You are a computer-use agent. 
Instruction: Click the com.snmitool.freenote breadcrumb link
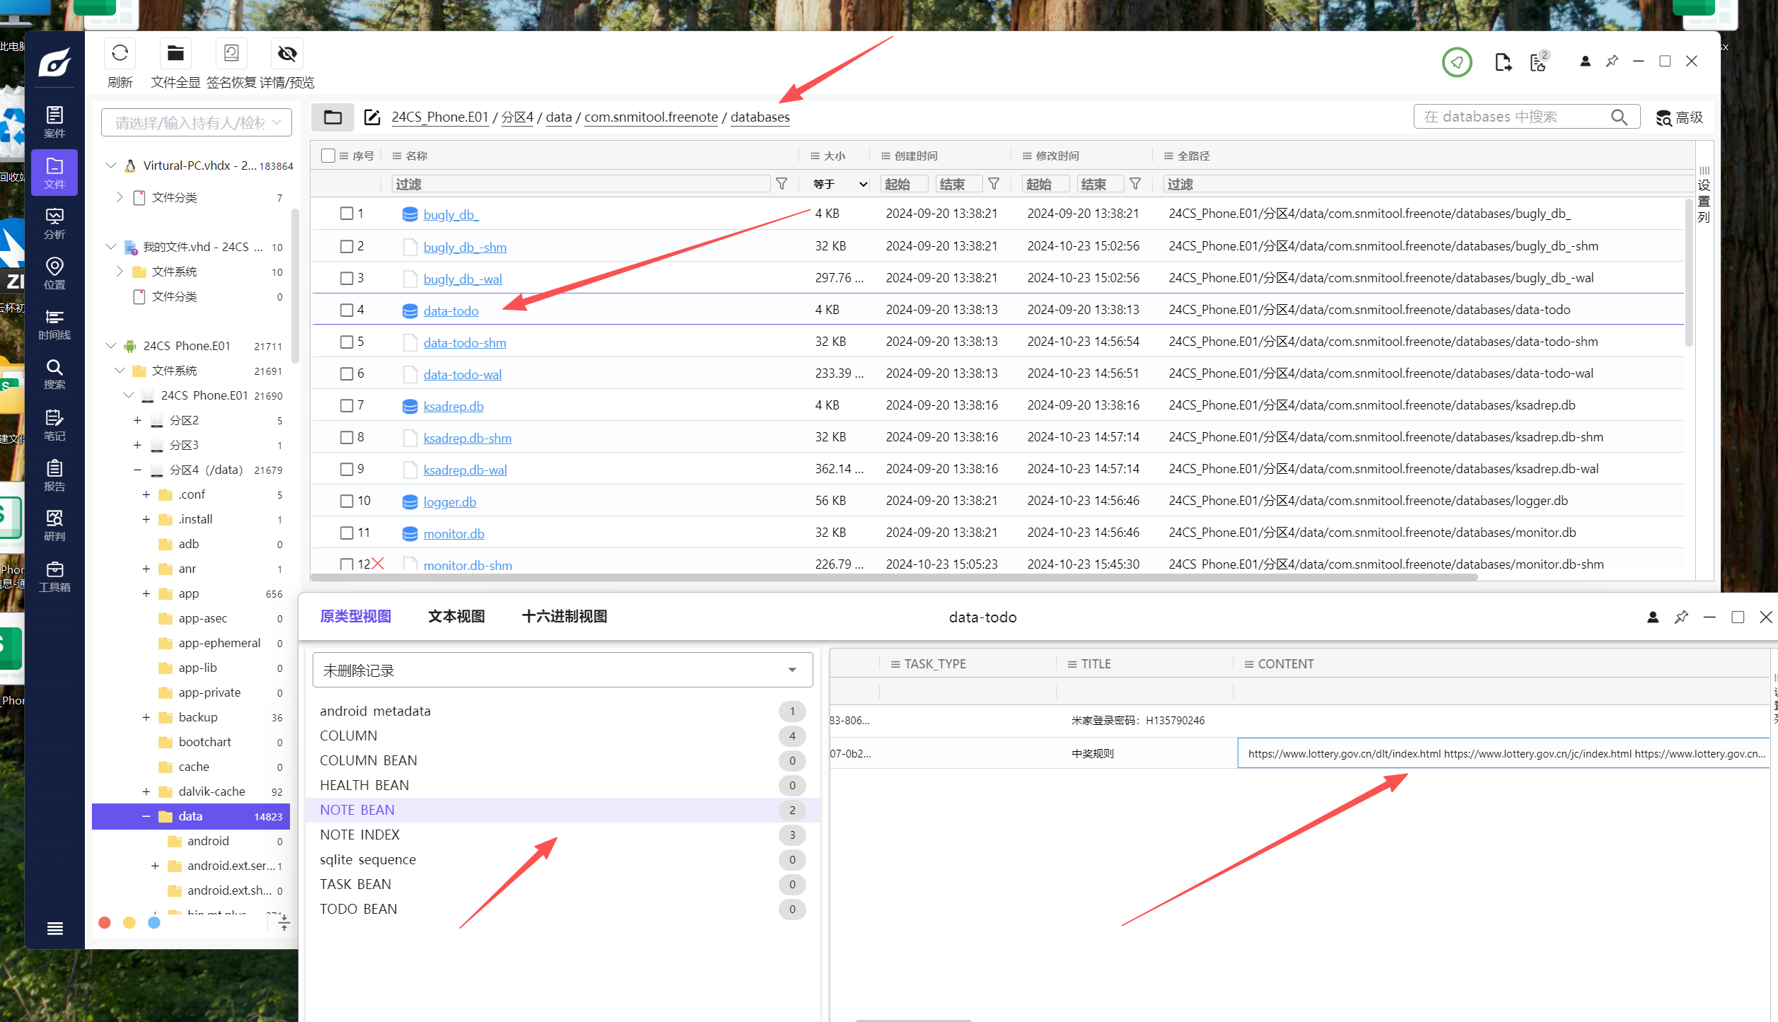651,117
